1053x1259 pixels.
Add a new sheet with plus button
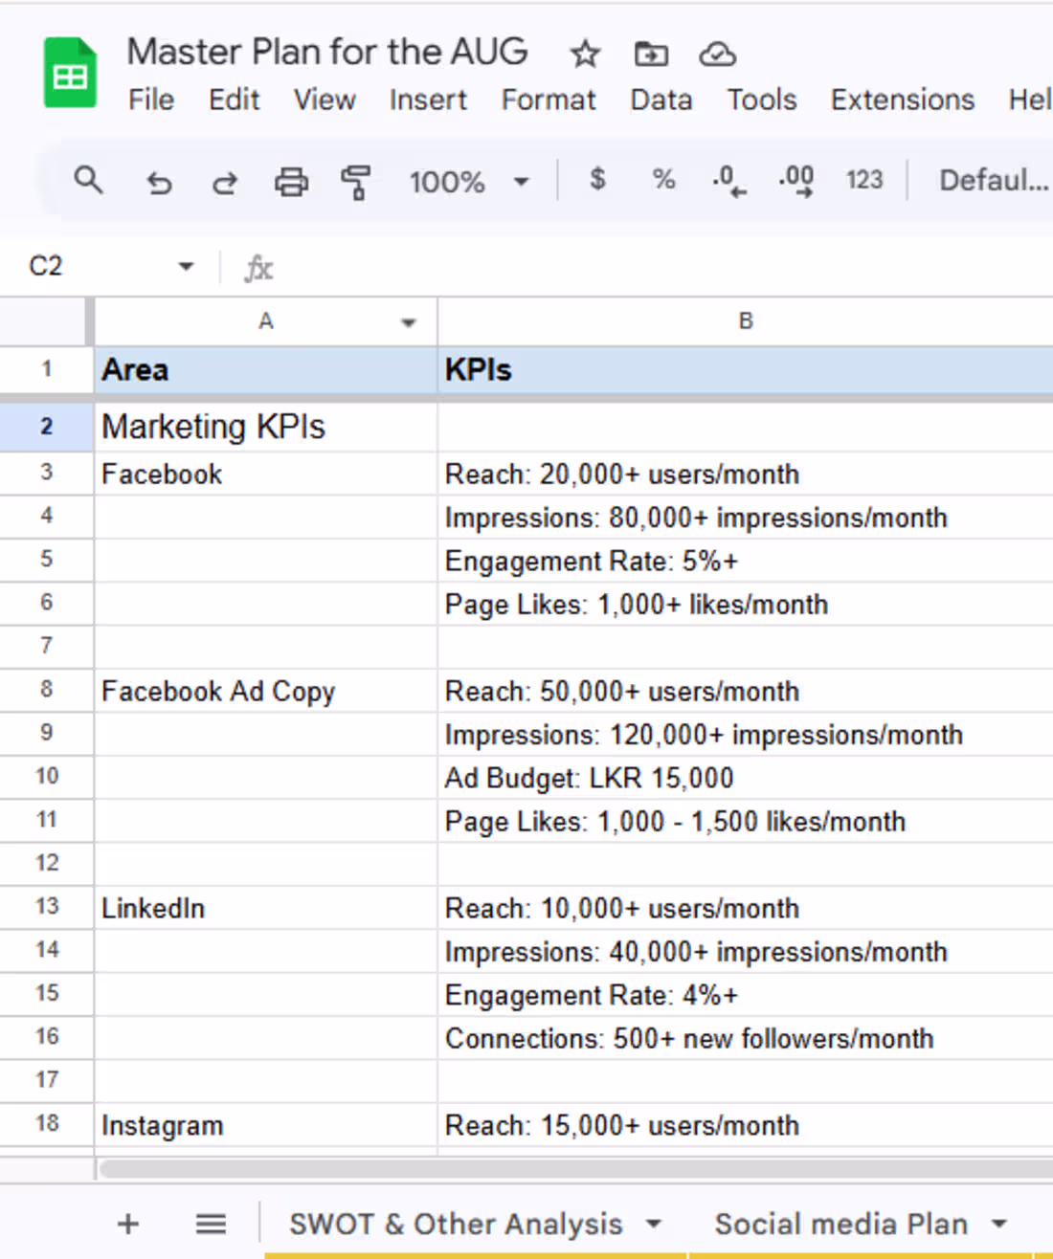128,1224
